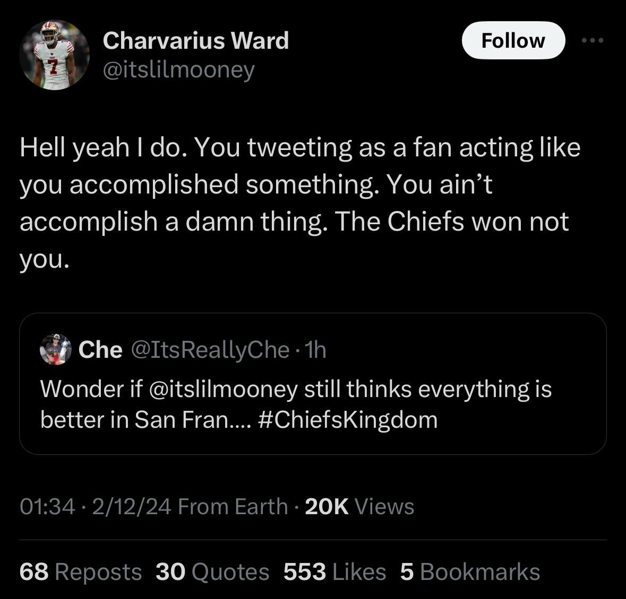This screenshot has width=626, height=599.
Task: See the 553 Likes list
Action: click(x=335, y=572)
